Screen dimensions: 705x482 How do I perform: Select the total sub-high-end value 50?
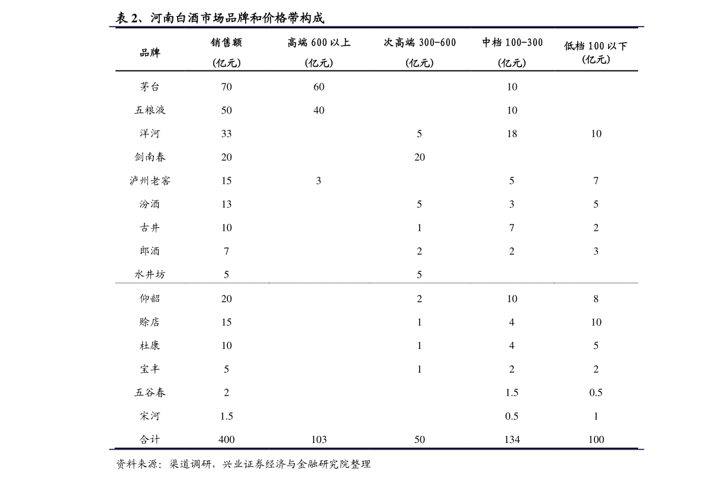(x=420, y=439)
